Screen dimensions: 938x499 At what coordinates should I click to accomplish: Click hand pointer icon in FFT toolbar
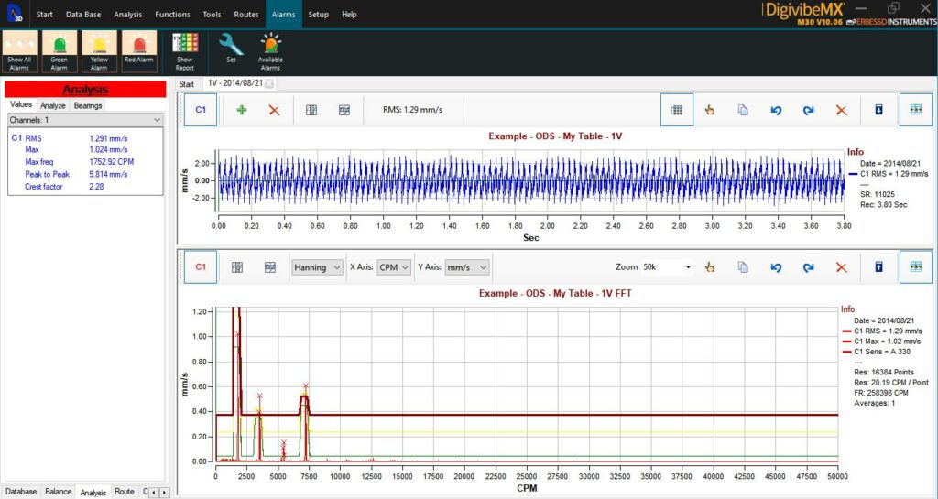tap(710, 267)
